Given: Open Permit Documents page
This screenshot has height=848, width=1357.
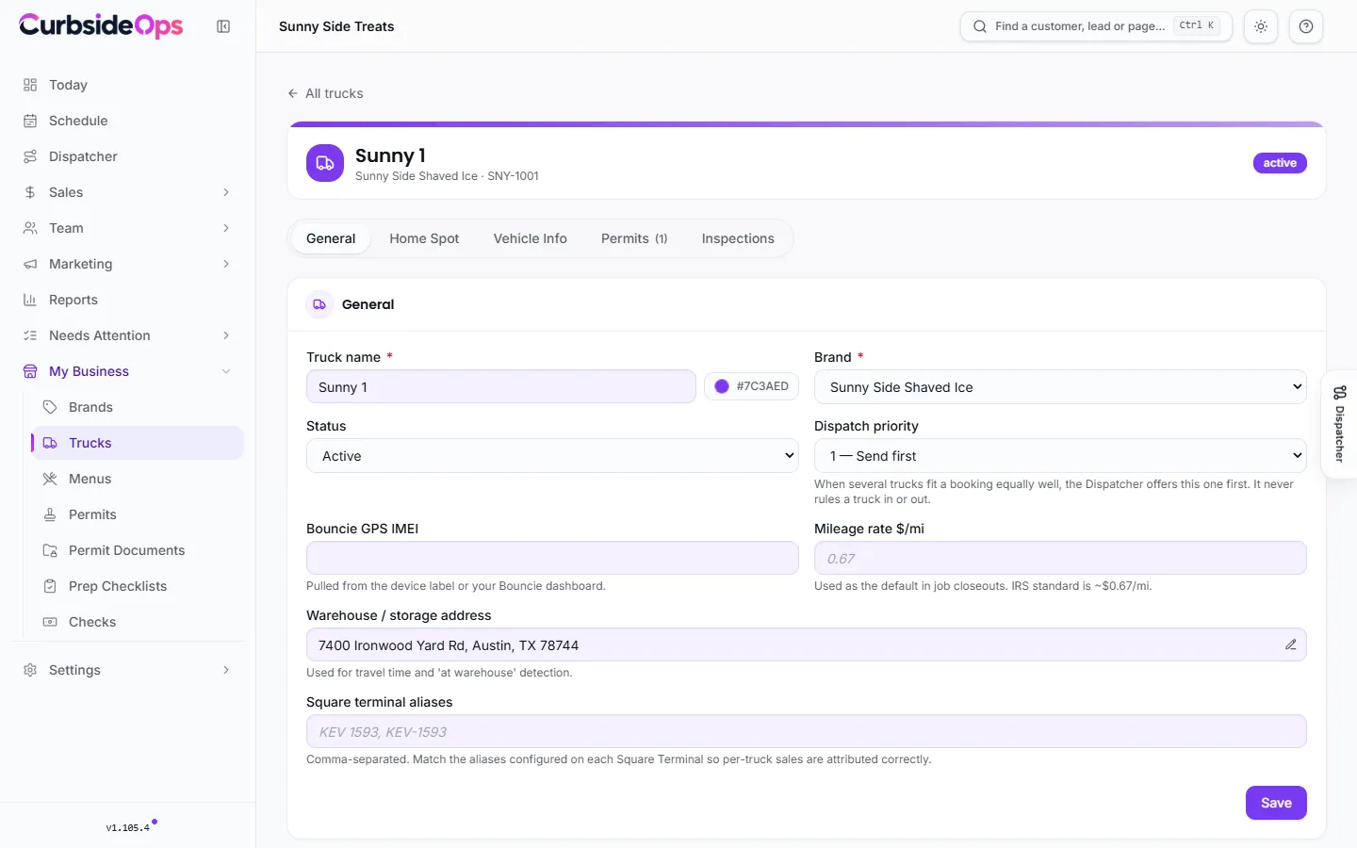Looking at the screenshot, I should 138,550.
